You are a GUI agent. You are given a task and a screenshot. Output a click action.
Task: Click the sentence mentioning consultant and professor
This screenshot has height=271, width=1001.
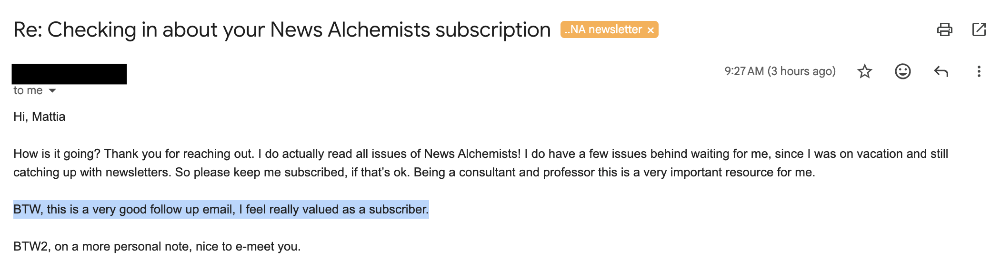pos(614,172)
